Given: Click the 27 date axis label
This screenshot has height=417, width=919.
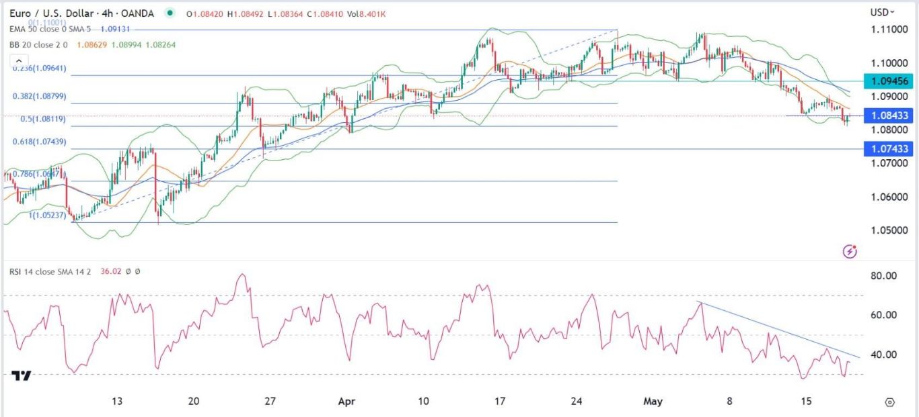Looking at the screenshot, I should click(270, 402).
